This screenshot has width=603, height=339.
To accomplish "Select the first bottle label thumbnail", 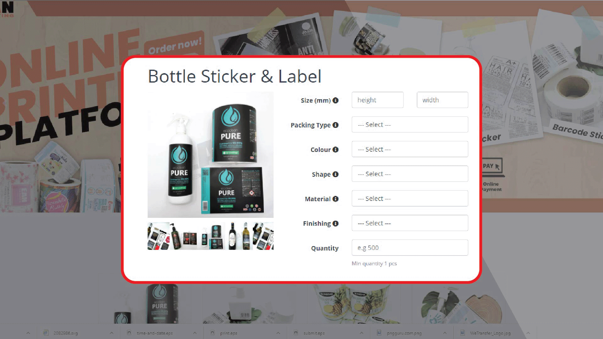I will [159, 236].
